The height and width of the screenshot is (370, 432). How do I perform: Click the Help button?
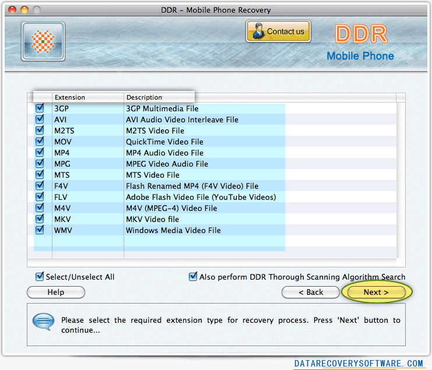click(56, 292)
